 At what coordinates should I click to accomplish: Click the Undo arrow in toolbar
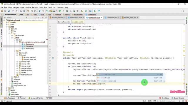pos(13,11)
